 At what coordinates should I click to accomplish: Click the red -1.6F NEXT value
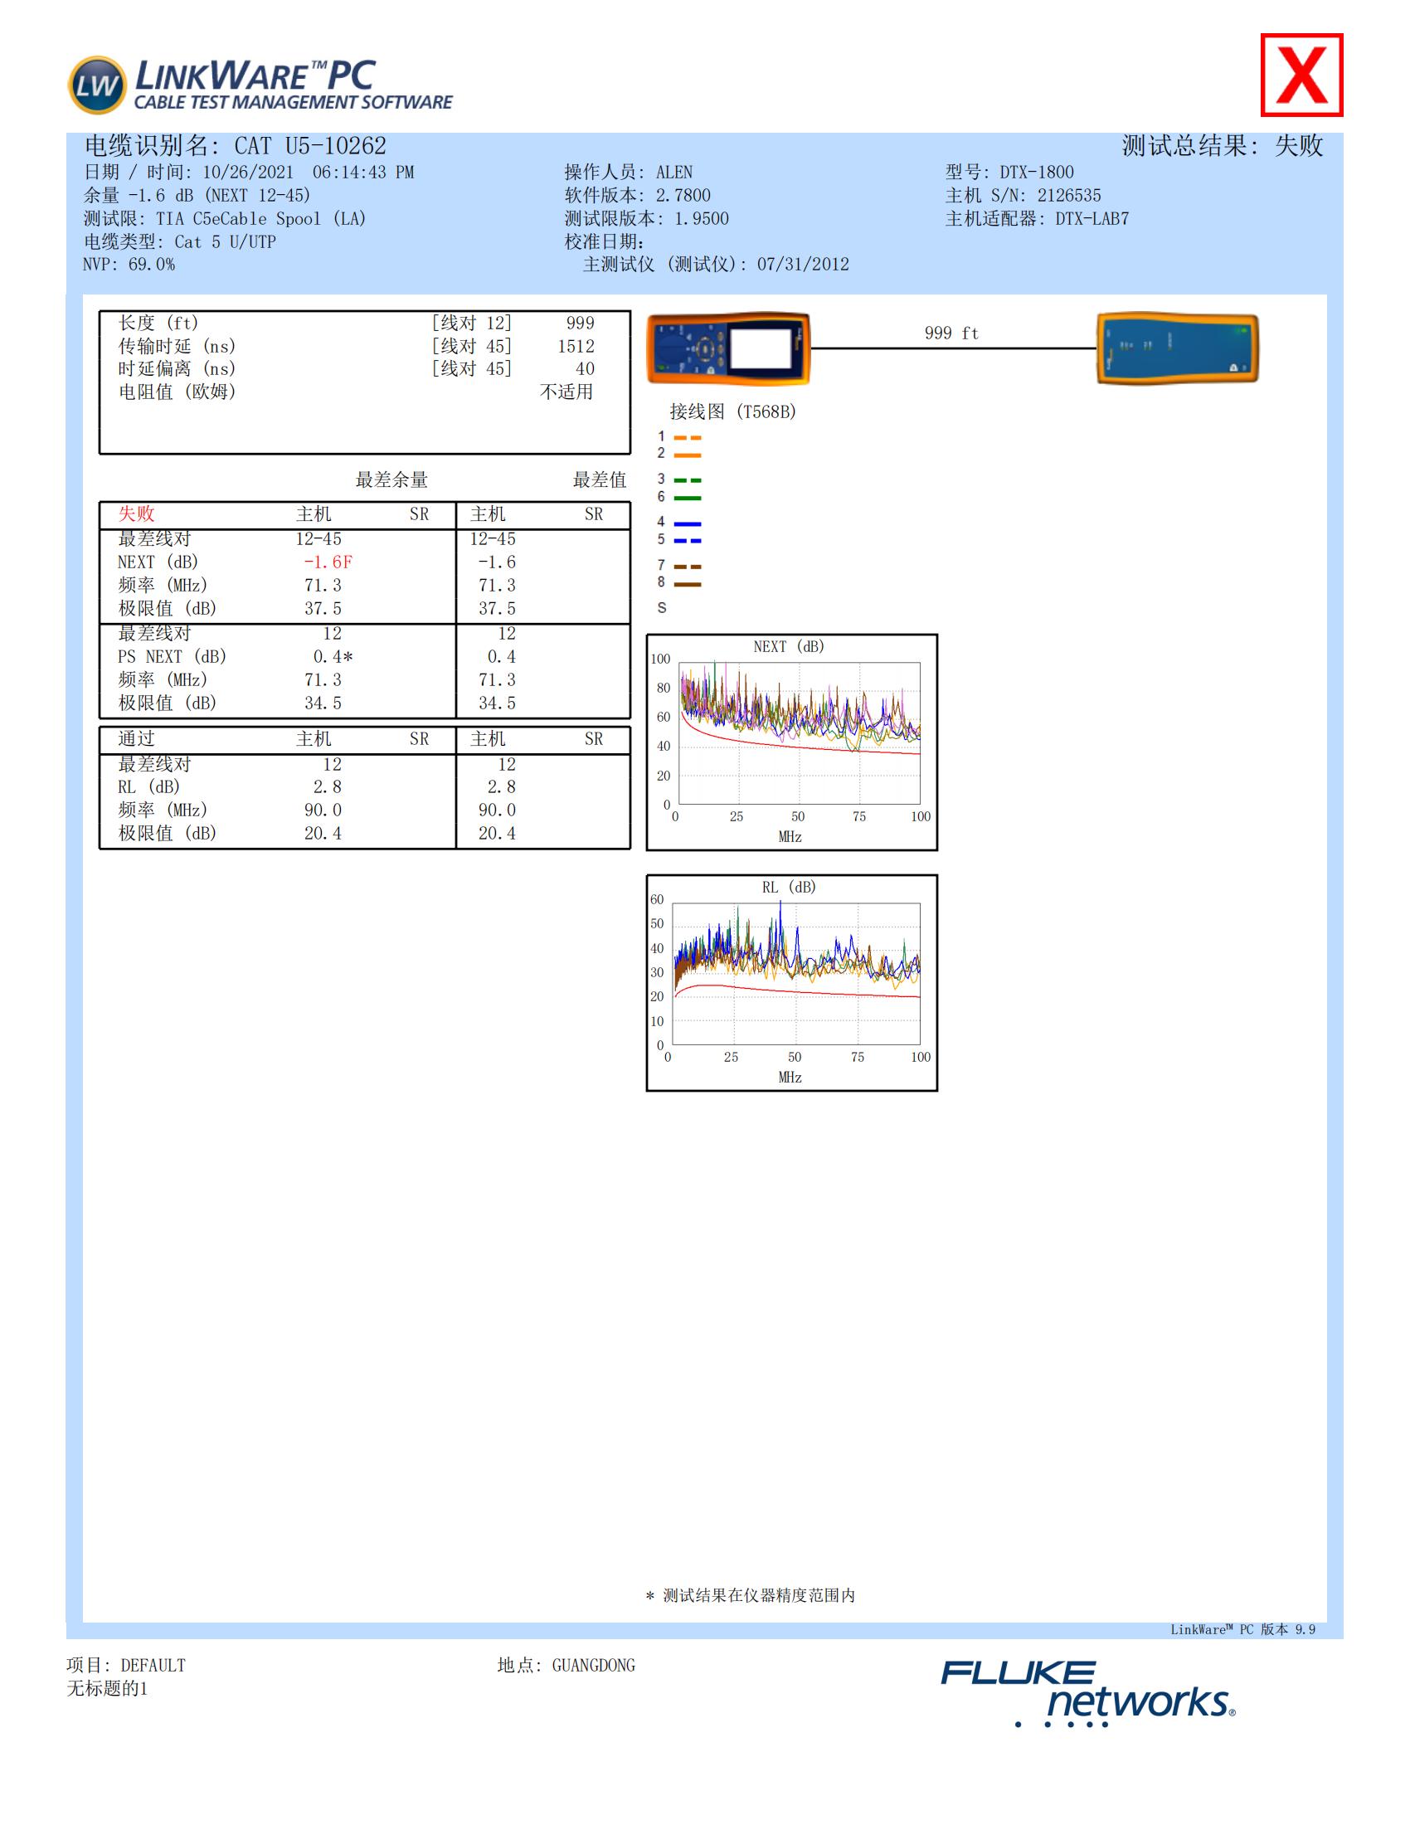pos(328,562)
